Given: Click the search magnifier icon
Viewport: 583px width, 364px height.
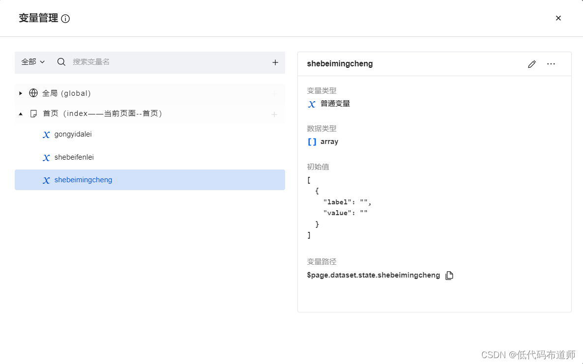Looking at the screenshot, I should click(x=61, y=62).
